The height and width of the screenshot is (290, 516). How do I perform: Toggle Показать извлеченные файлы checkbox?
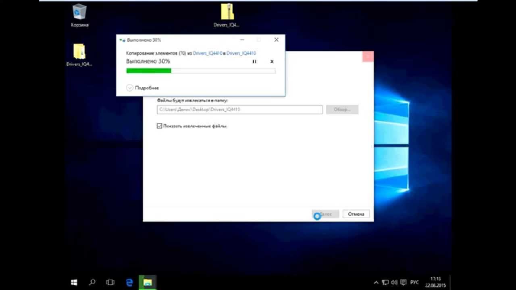tap(160, 126)
